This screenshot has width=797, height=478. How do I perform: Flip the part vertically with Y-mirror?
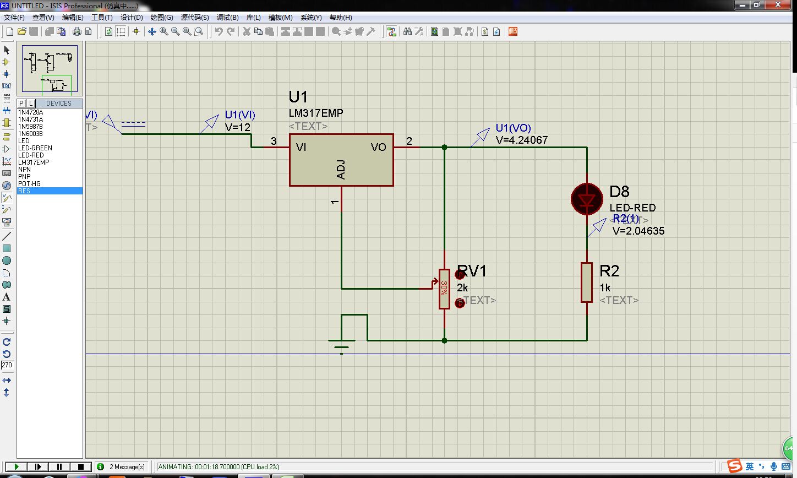[7, 392]
